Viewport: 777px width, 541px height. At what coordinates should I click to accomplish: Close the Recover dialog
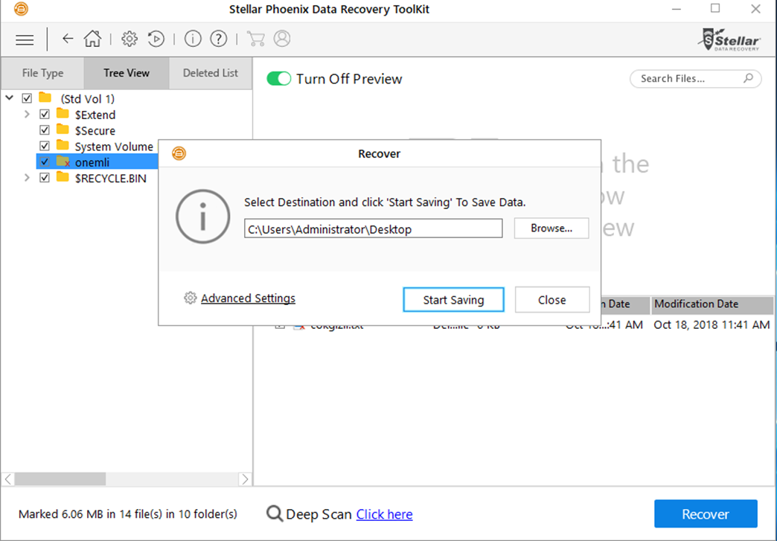552,300
